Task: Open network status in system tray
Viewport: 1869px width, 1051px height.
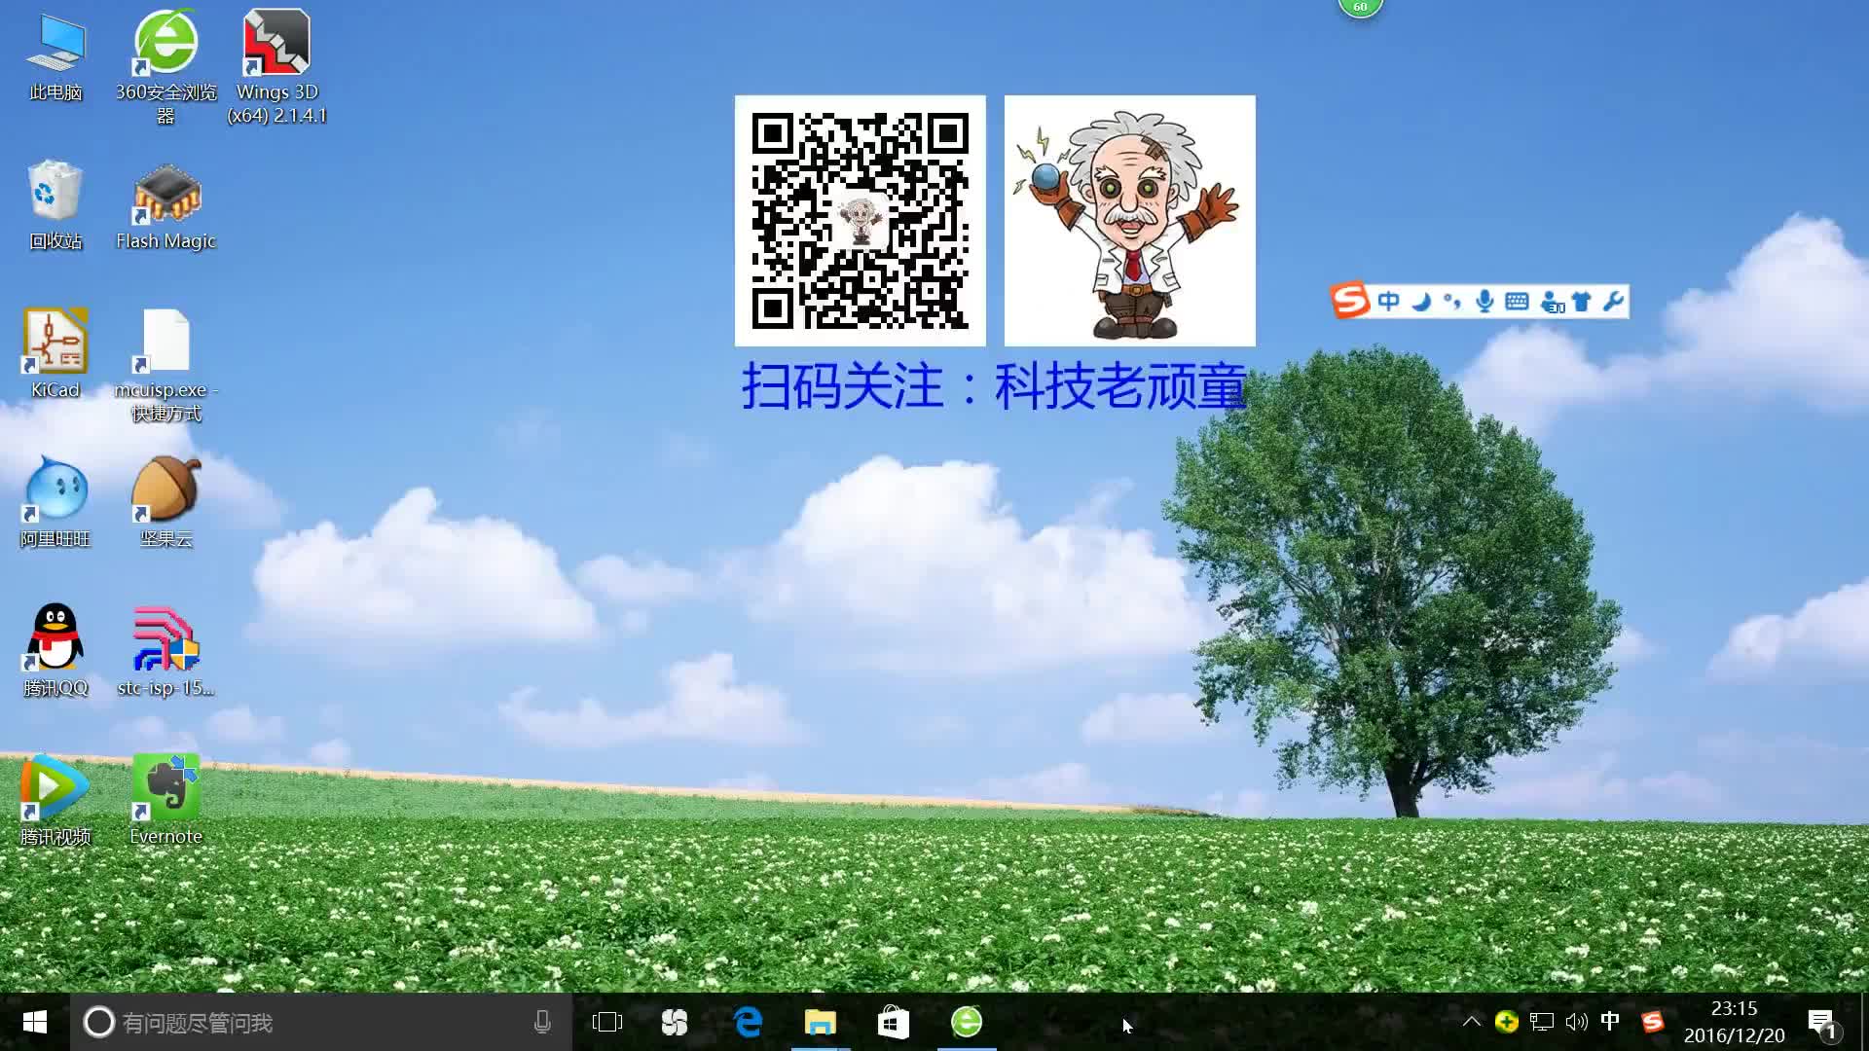Action: coord(1542,1022)
